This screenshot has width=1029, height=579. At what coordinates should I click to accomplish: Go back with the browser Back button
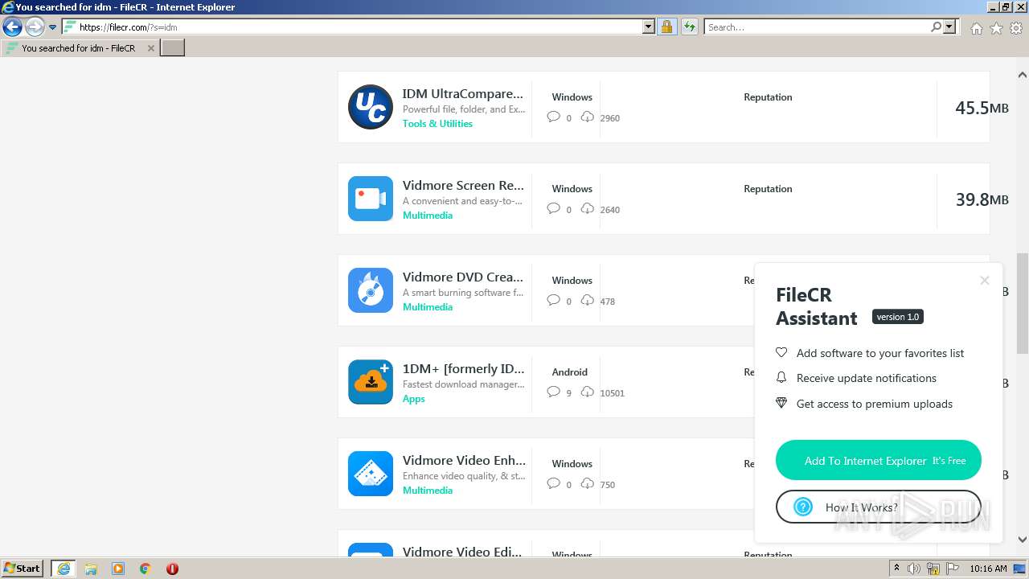[x=12, y=27]
